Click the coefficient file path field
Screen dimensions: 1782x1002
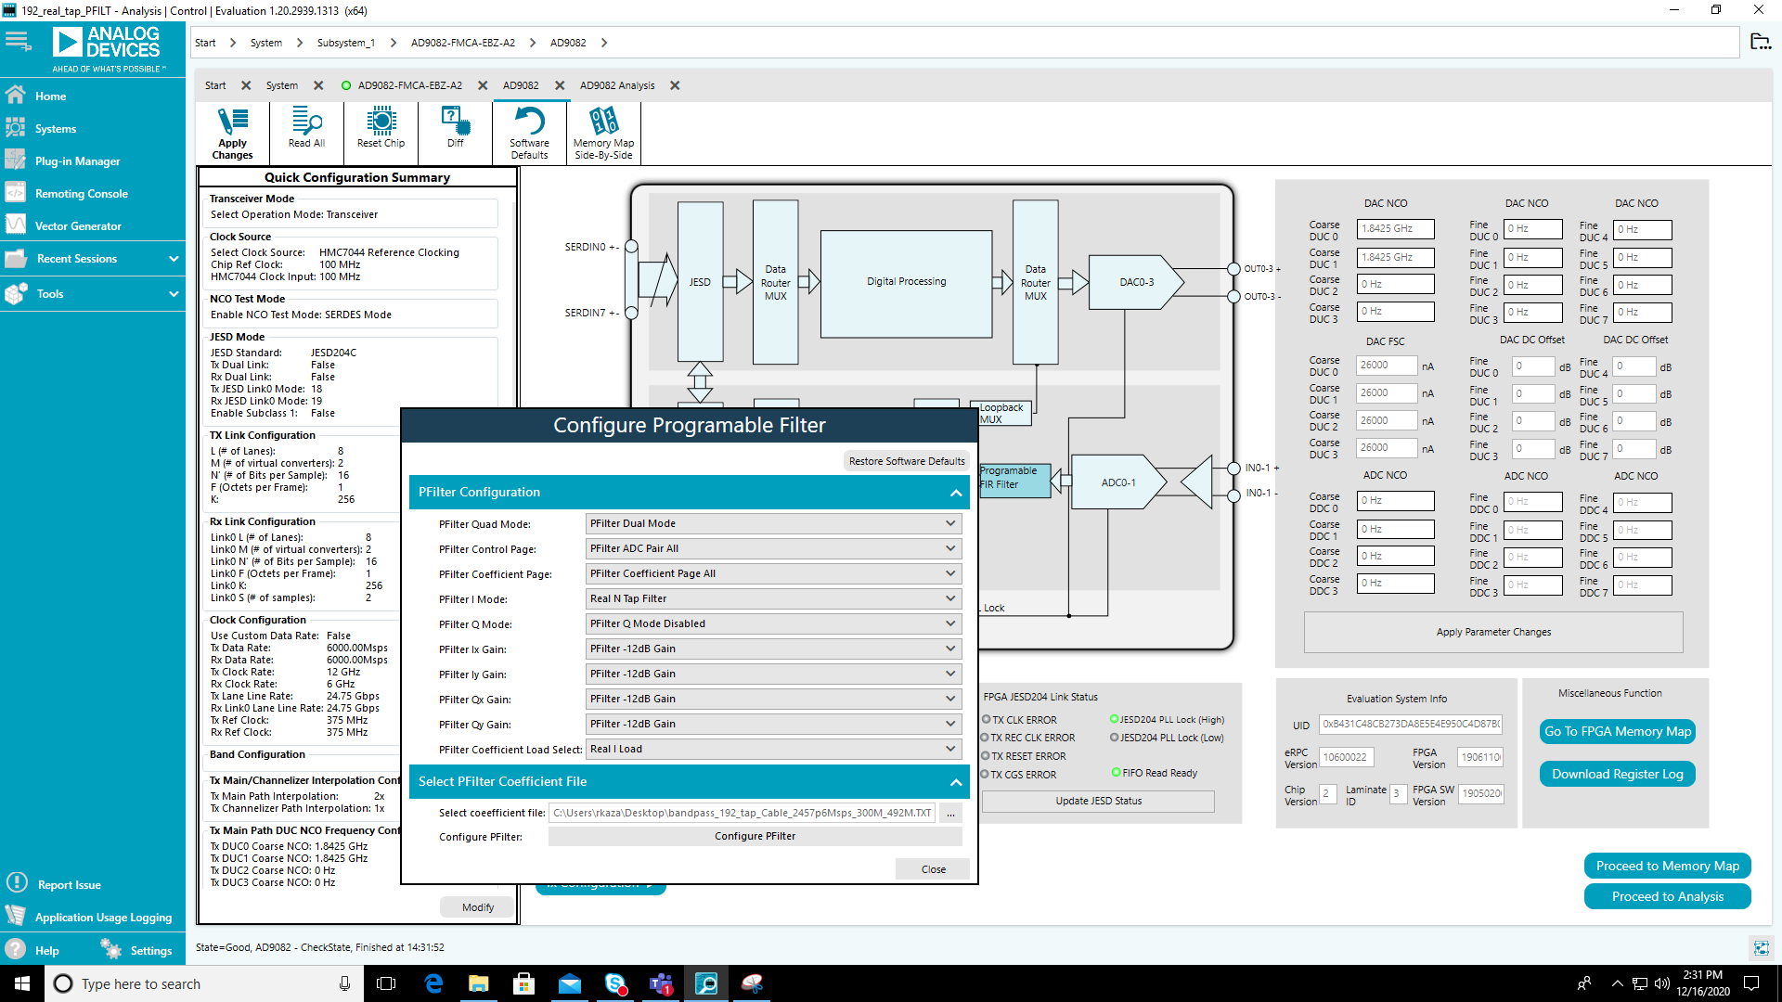742,813
